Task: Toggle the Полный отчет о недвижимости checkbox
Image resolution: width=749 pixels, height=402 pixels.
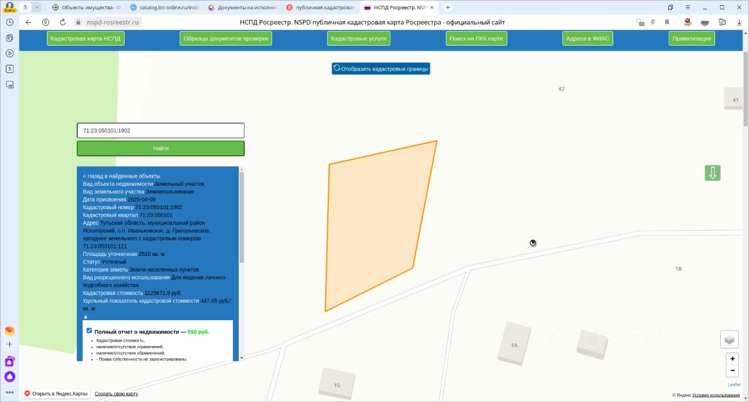Action: [x=89, y=331]
